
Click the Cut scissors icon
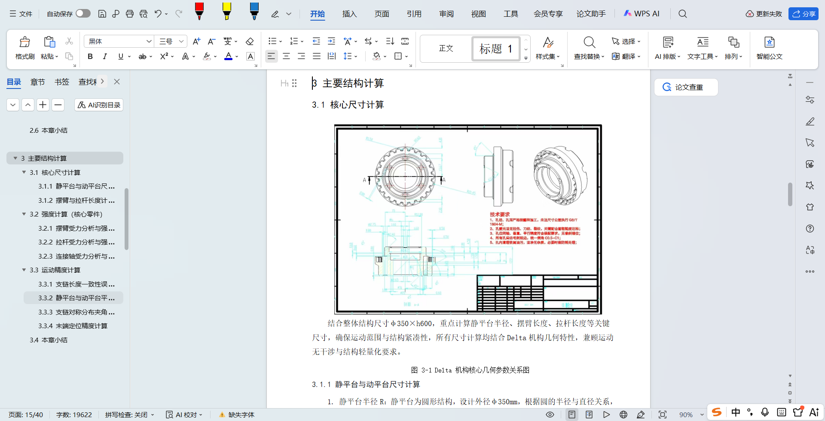(x=69, y=41)
